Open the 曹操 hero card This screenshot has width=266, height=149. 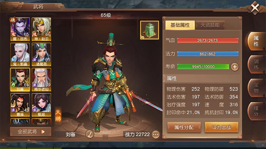[20, 105]
